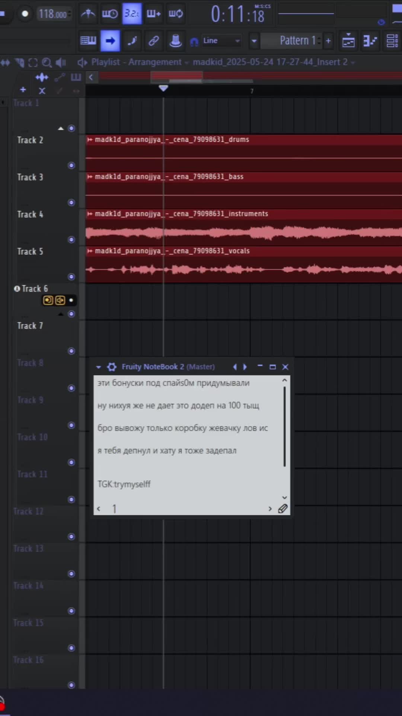Mute Track 3 with its circle toggle

[71, 202]
